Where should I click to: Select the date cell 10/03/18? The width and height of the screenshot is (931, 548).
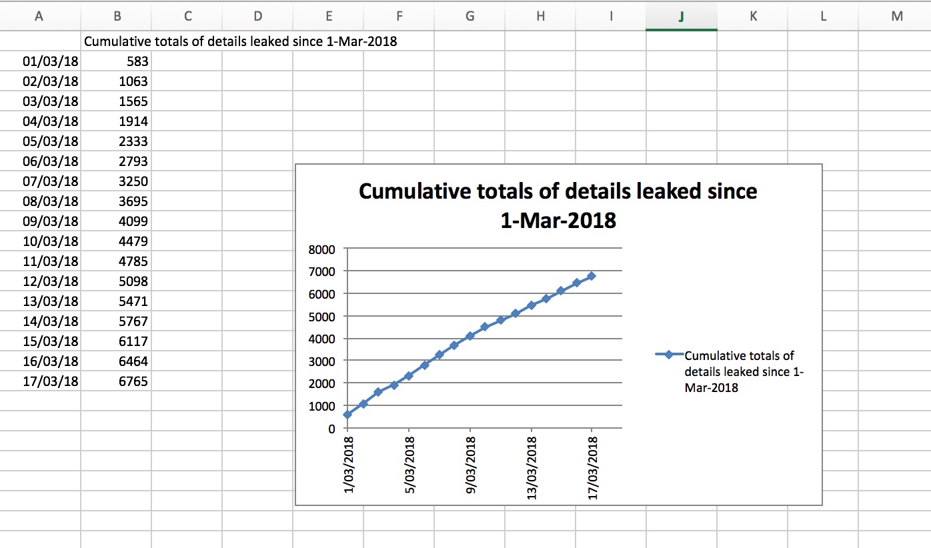(x=51, y=241)
